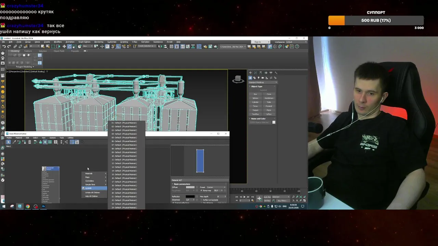Open the Utilities command panel tab
438x246 pixels.
click(x=276, y=73)
